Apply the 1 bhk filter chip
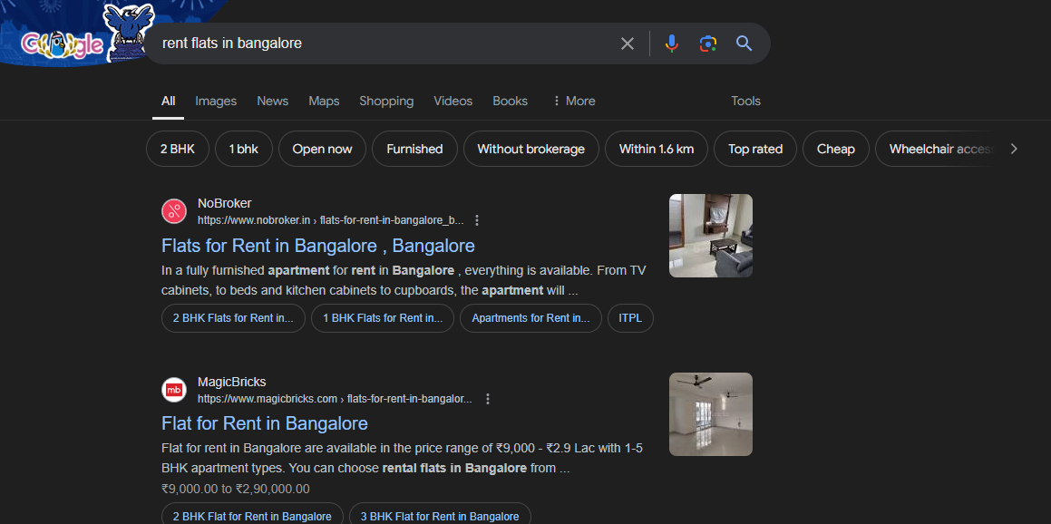The height and width of the screenshot is (524, 1051). tap(244, 149)
